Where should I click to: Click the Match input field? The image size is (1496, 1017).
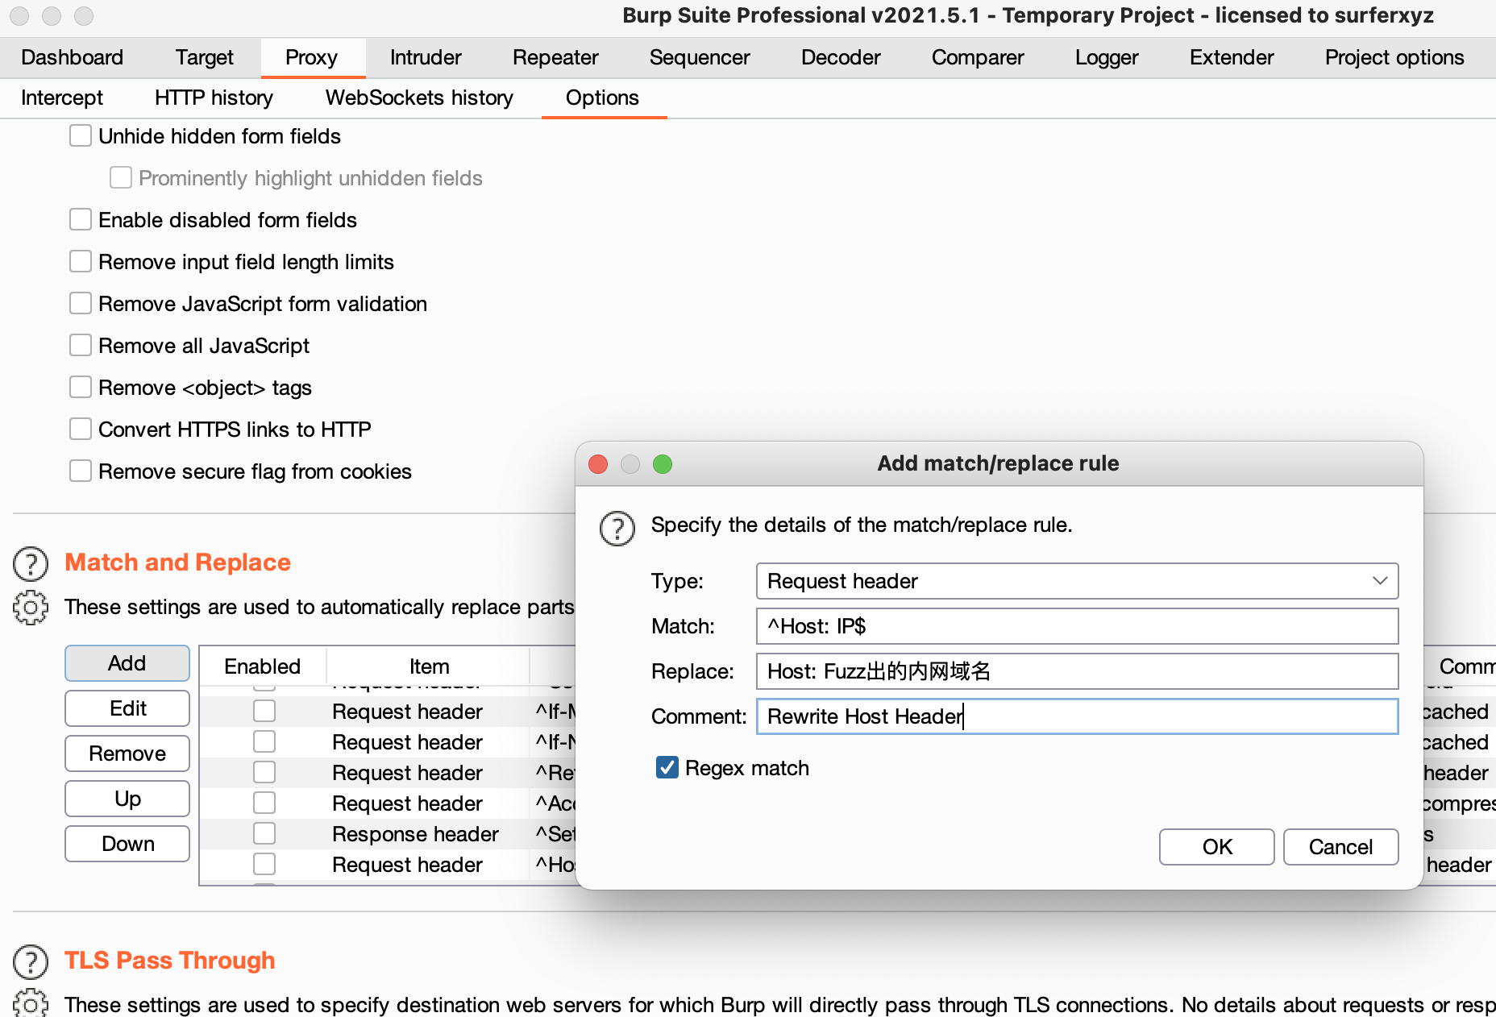1077,626
